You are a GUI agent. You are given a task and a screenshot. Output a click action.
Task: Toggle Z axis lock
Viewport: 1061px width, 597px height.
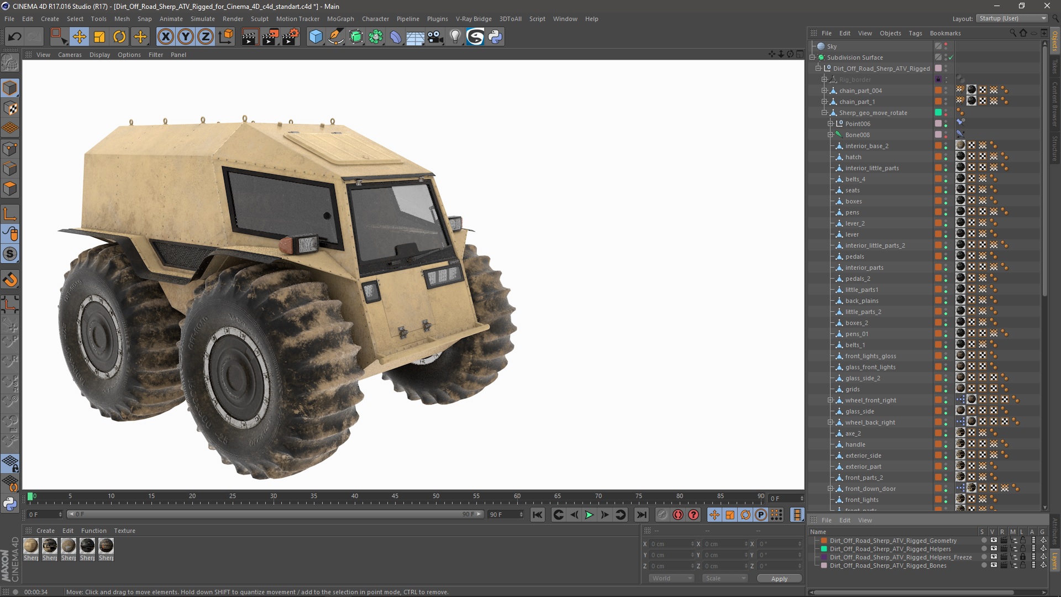(x=206, y=37)
